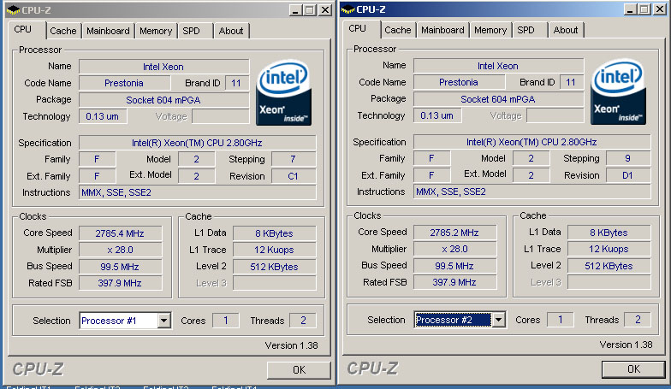Select SPD tab in right CPU-Z window
Viewport: 671px width, 389px height.
pyautogui.click(x=526, y=30)
